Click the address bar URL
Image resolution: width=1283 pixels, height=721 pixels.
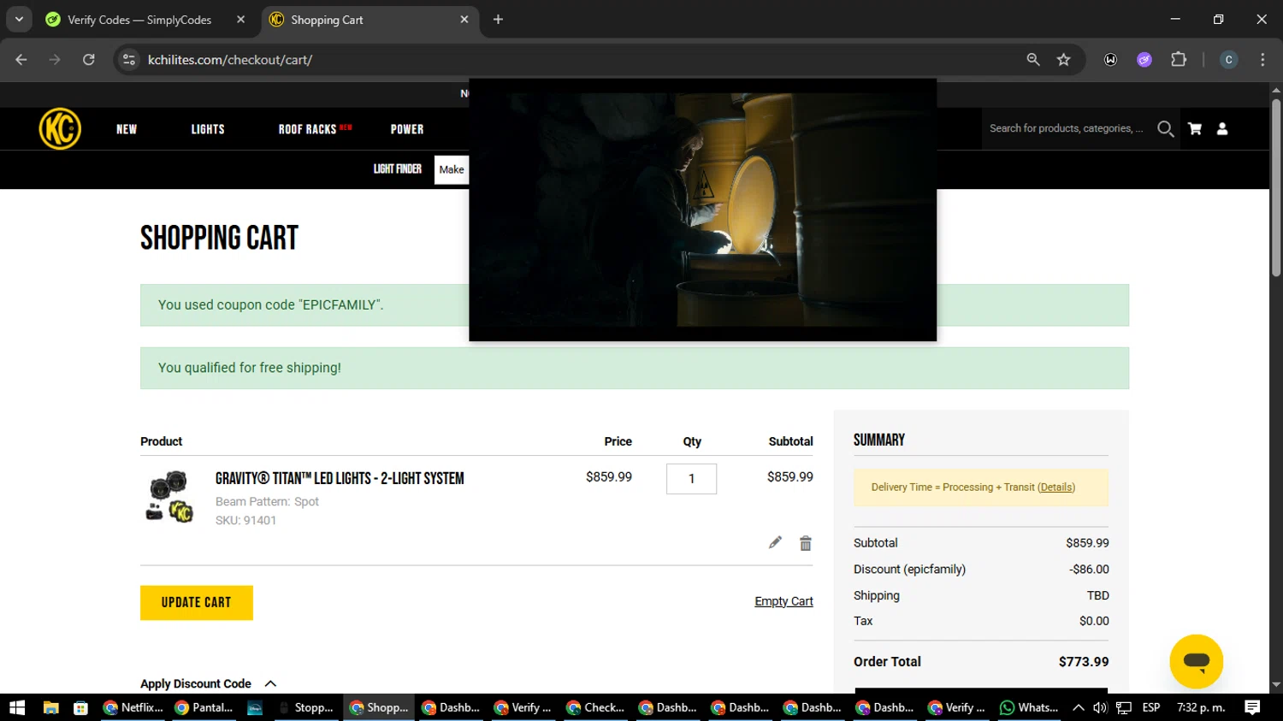click(230, 60)
